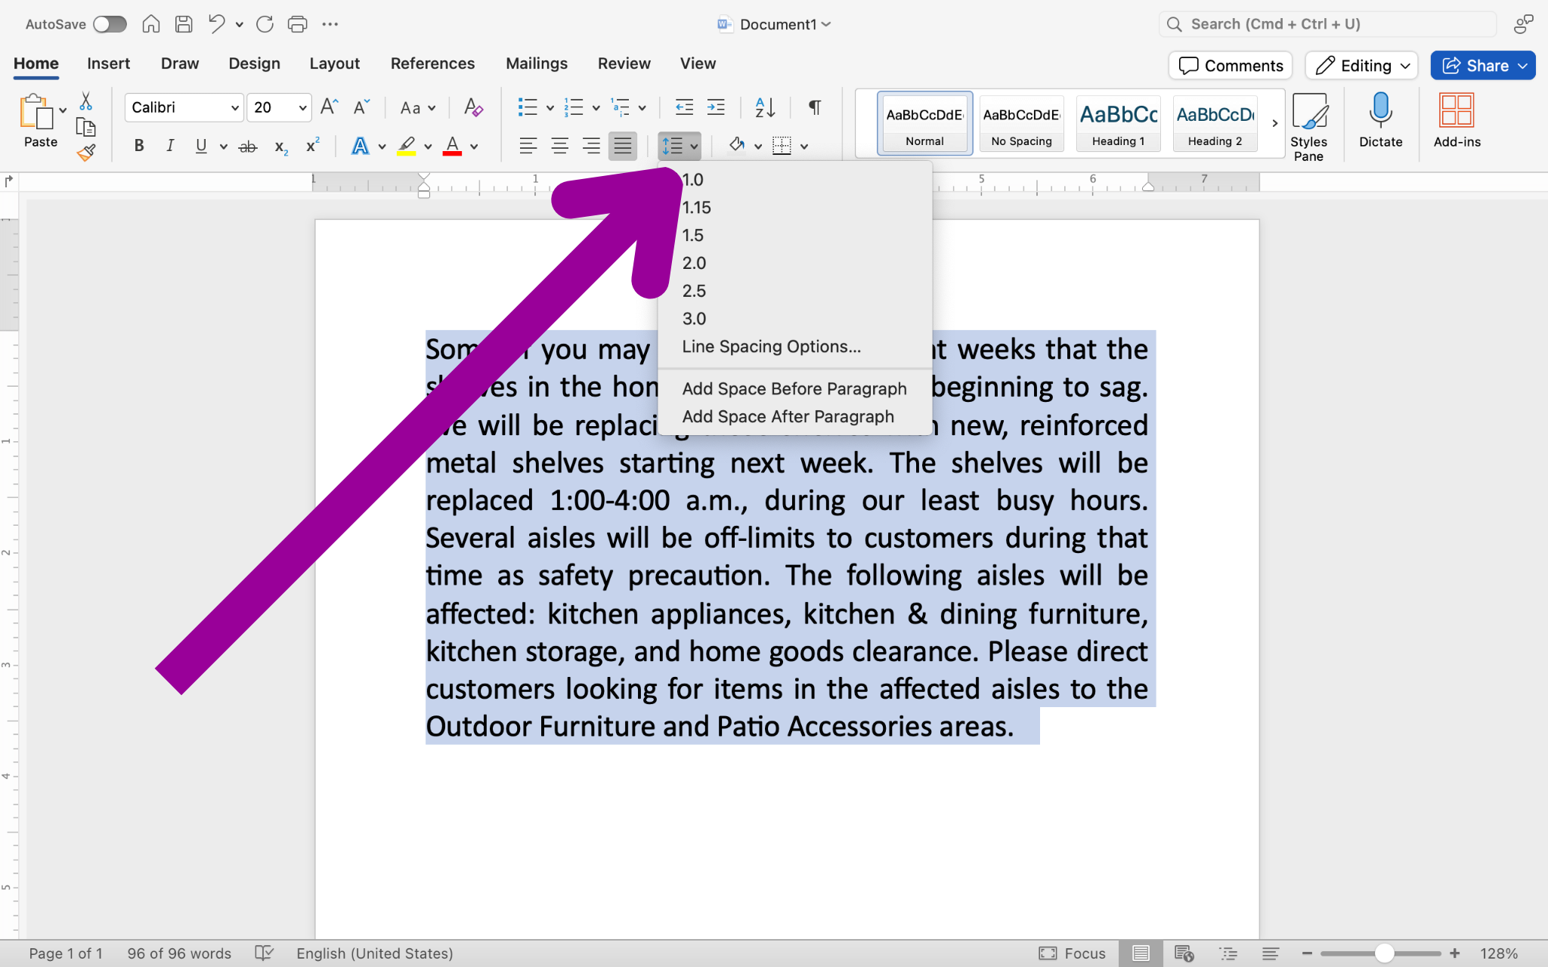Click the Increase Indent icon
1548x967 pixels.
pos(716,107)
